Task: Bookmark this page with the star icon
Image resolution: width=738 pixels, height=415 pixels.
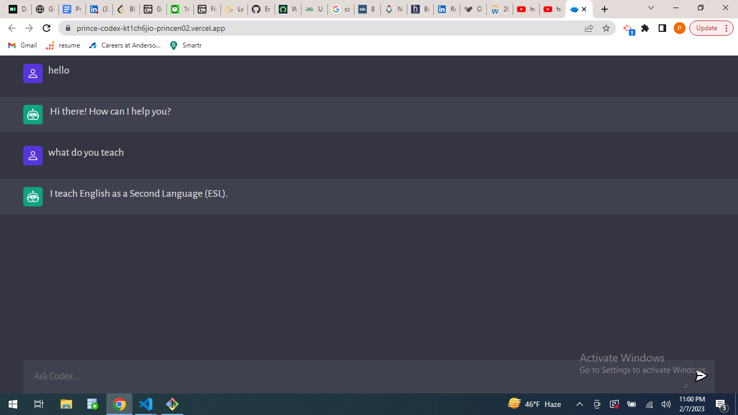Action: (x=606, y=28)
